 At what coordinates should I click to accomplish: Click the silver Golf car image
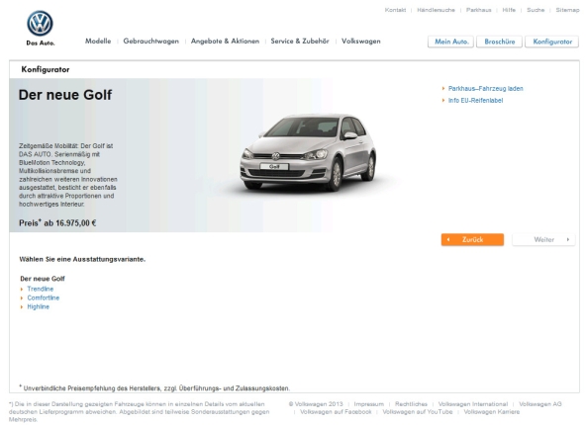308,152
